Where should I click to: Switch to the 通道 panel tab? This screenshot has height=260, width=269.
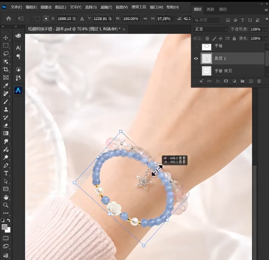[x=210, y=9]
